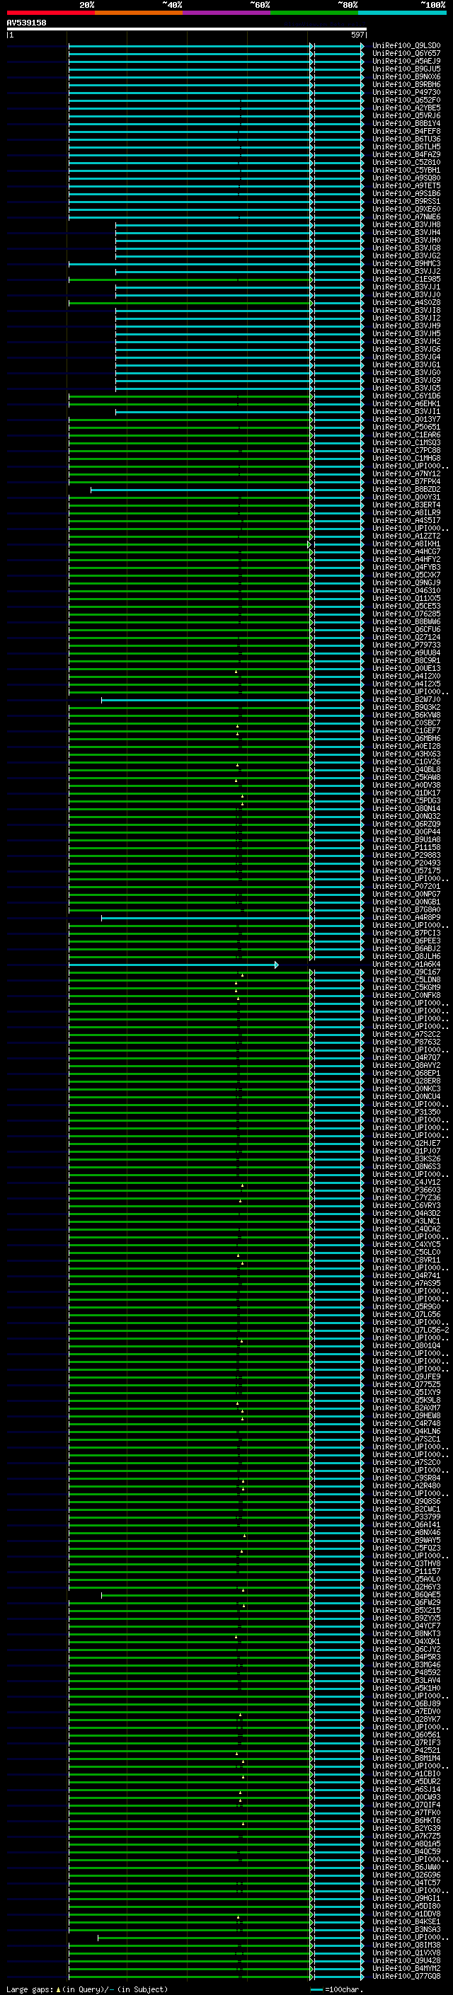Select hit label UniRef100_O76285
Screen dimensions: 453x1995
[406, 614]
